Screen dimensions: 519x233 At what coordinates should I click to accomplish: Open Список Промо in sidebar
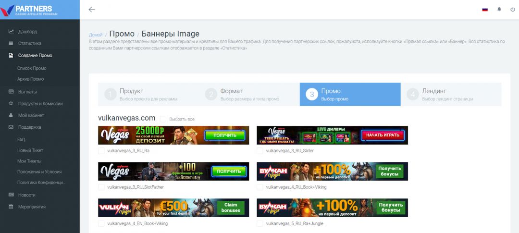coord(32,68)
